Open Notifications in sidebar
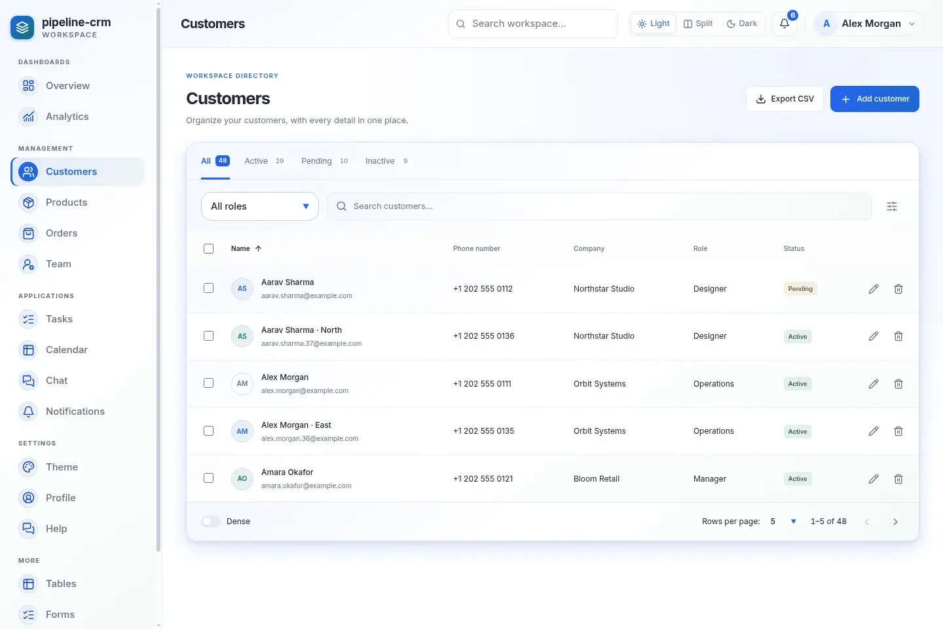Image resolution: width=943 pixels, height=629 pixels. click(78, 411)
